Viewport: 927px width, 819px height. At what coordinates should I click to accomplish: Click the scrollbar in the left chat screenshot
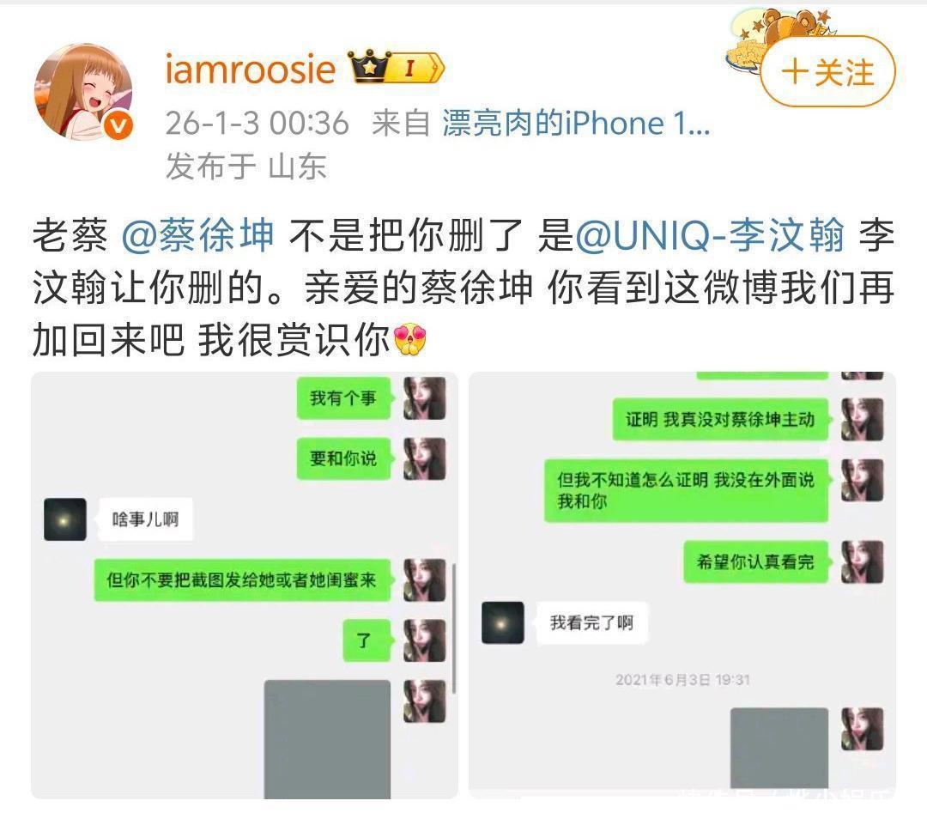(453, 628)
